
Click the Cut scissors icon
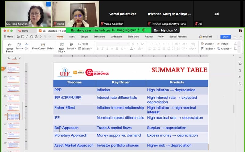pos(27,44)
